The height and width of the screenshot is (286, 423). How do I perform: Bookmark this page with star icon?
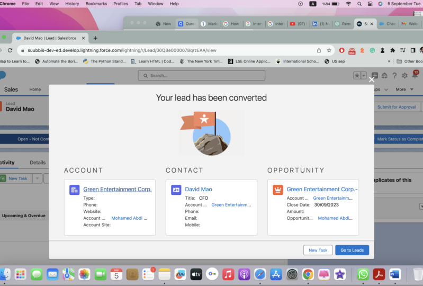329,50
